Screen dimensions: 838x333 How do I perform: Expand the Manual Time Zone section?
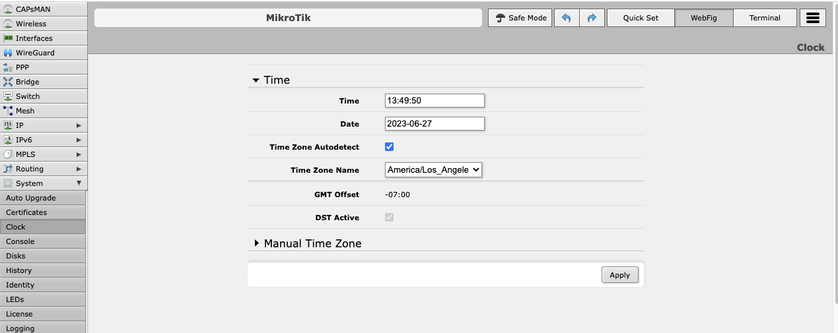[256, 243]
